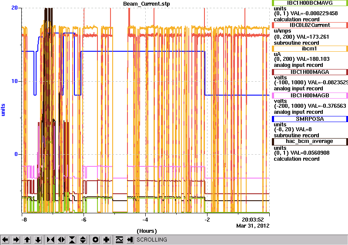Pan the plot up with arrow button
The height and width of the screenshot is (245, 348).
[x=27, y=240]
